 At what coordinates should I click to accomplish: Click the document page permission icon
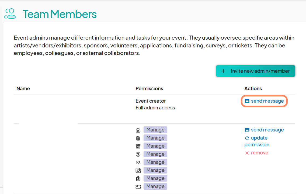(x=138, y=138)
